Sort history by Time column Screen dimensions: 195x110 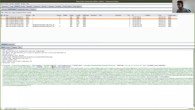coord(163,15)
